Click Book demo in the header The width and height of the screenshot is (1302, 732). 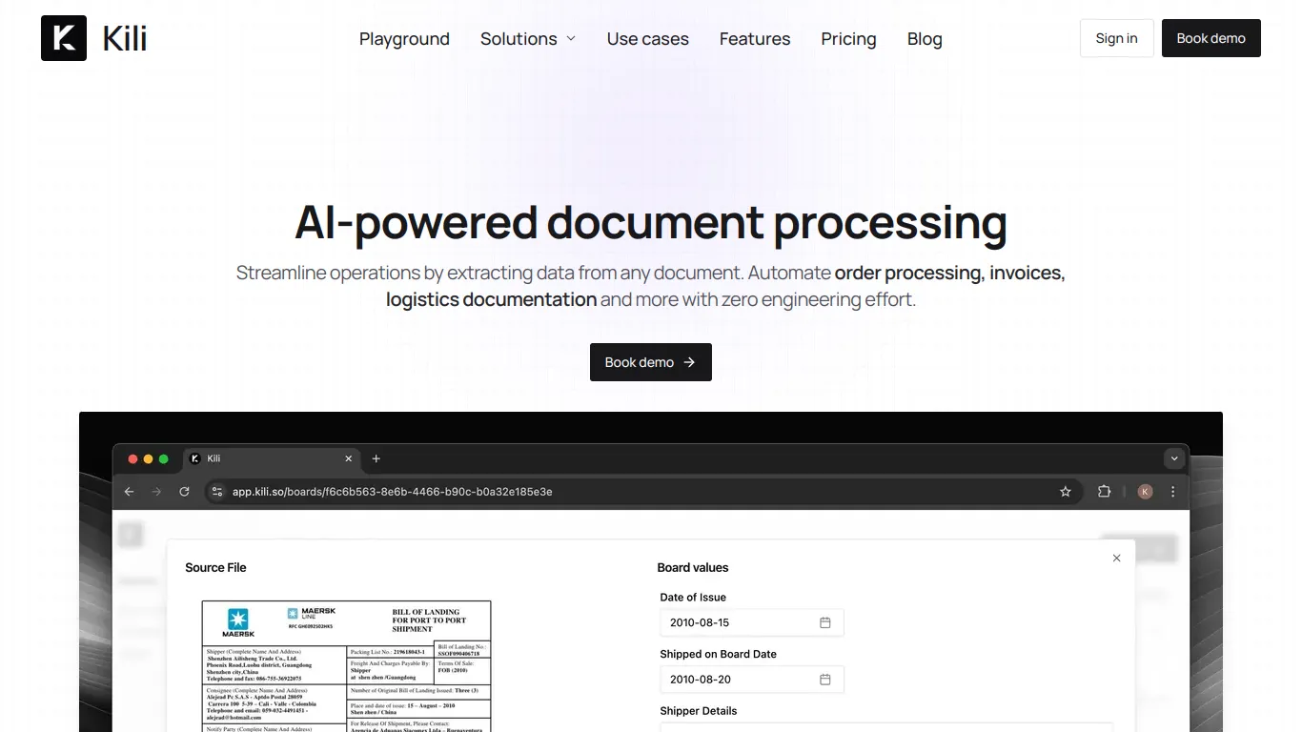1210,38
